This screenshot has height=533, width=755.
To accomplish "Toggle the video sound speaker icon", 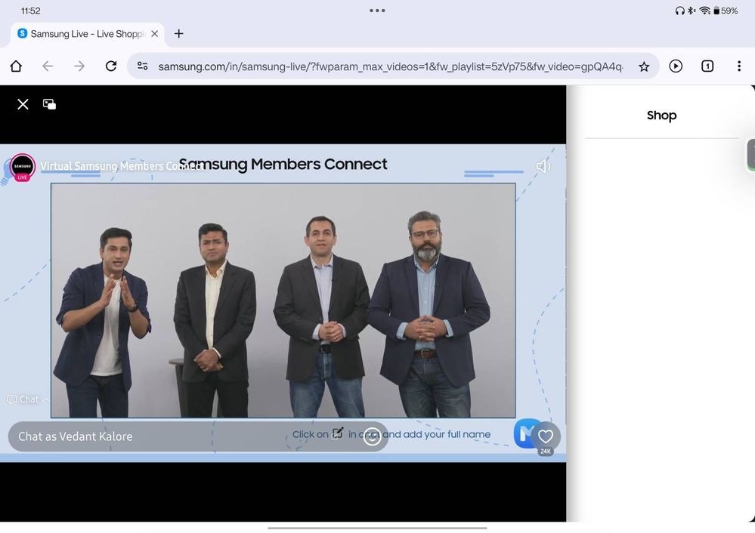I will click(543, 166).
